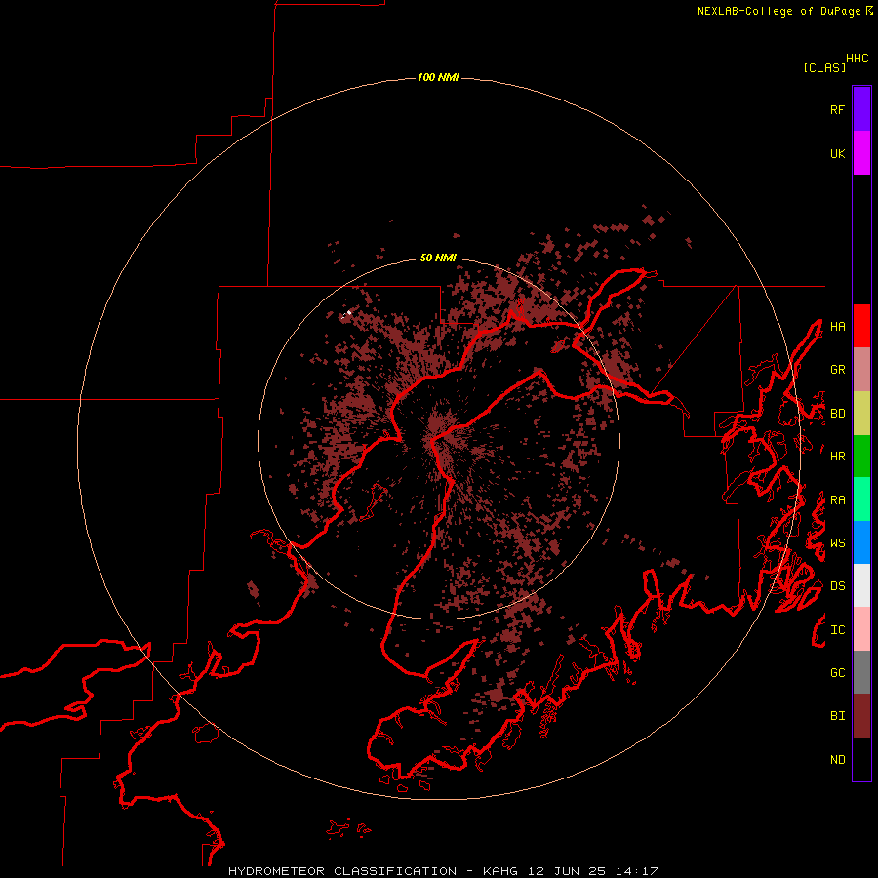Click the BI legend label

(837, 716)
